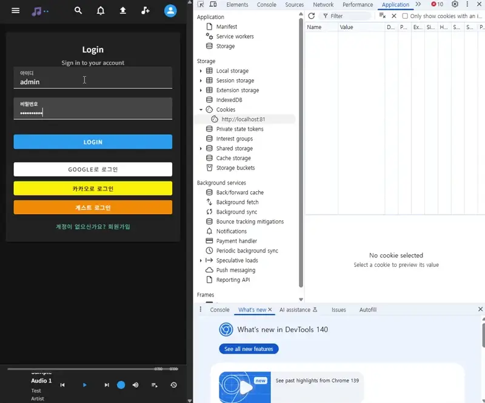Click the search magnifier icon
This screenshot has width=485, height=403.
coord(78,11)
